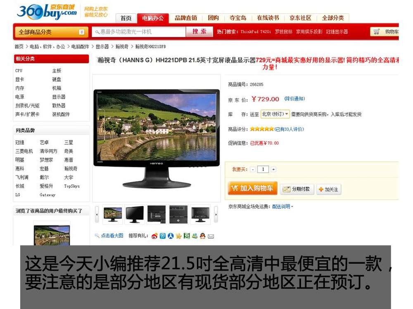
Task: Click breadcrumb 电脑配件
Action: pos(81,47)
